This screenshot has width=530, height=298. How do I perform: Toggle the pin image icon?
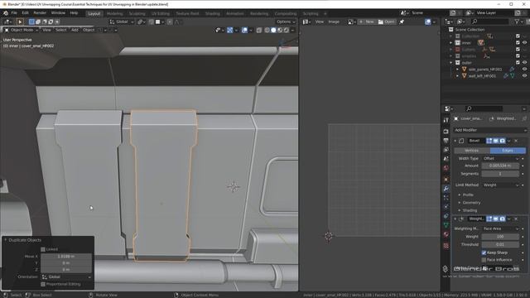(402, 22)
